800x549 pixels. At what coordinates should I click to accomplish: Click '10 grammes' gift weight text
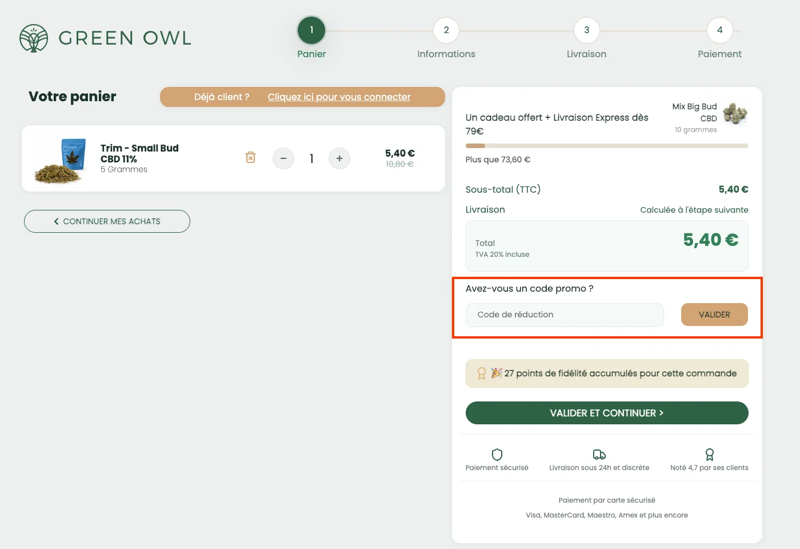[x=696, y=130]
